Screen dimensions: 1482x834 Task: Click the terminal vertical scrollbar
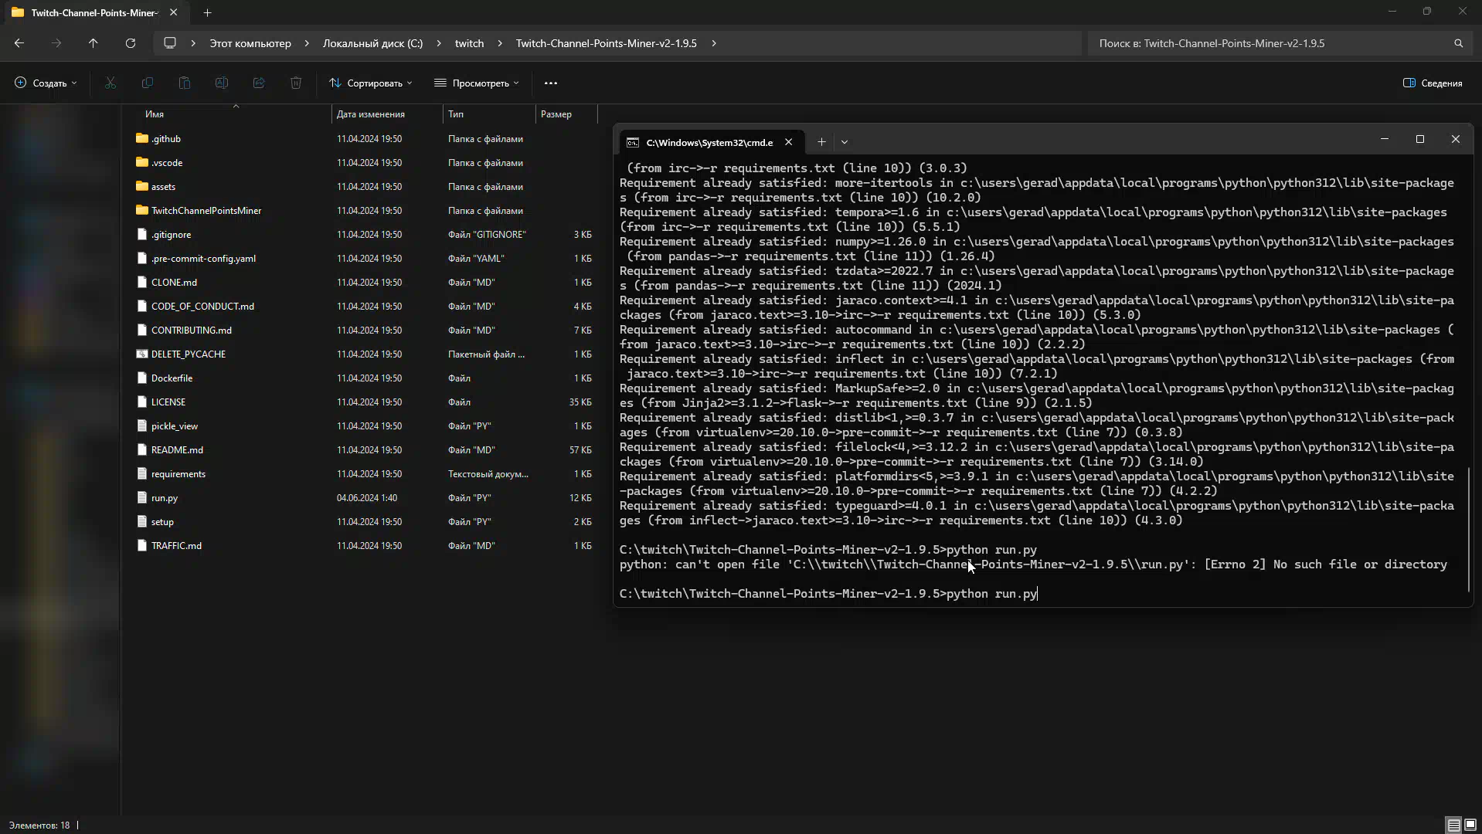coord(1467,531)
